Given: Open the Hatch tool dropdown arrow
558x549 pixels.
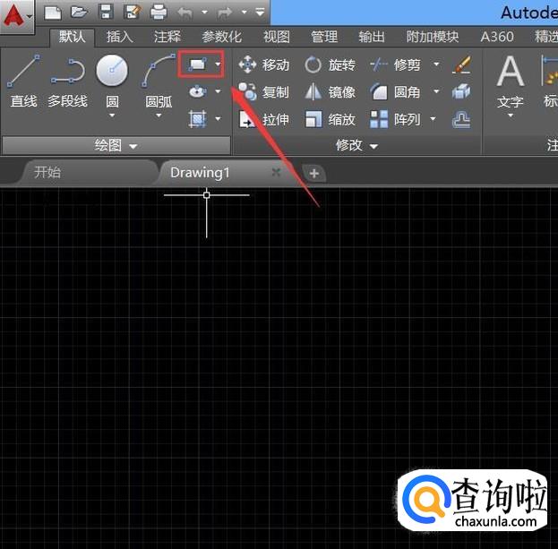Looking at the screenshot, I should [x=218, y=118].
